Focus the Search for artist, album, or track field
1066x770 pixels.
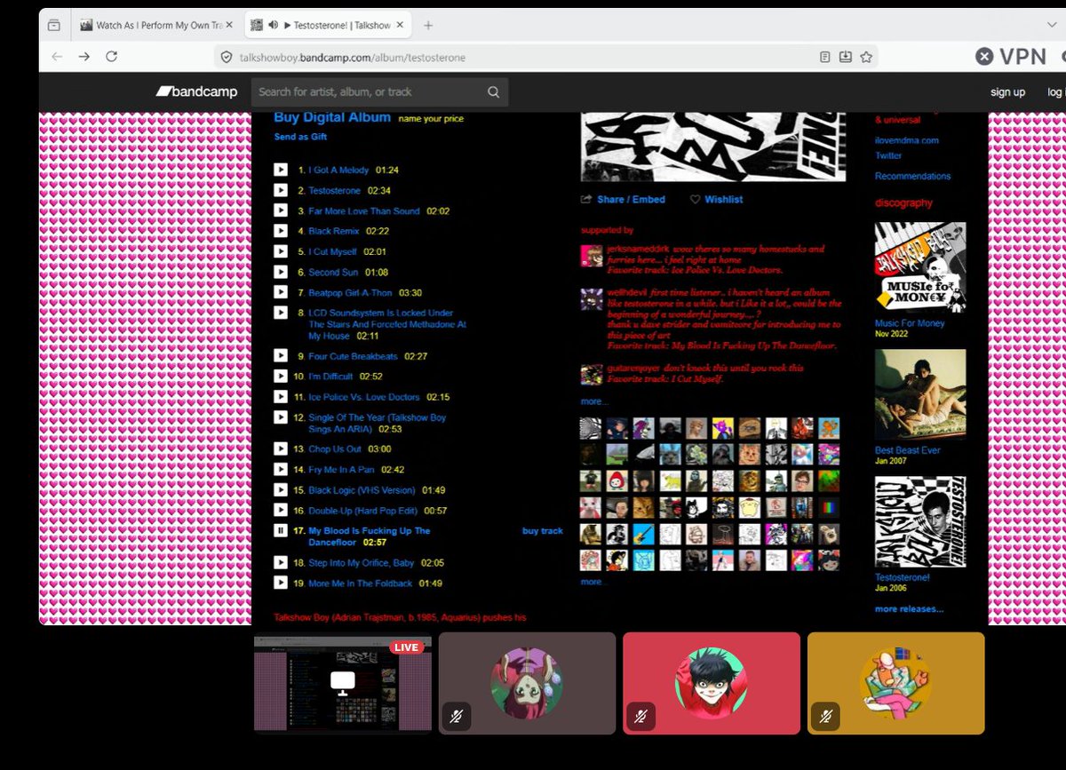[380, 91]
